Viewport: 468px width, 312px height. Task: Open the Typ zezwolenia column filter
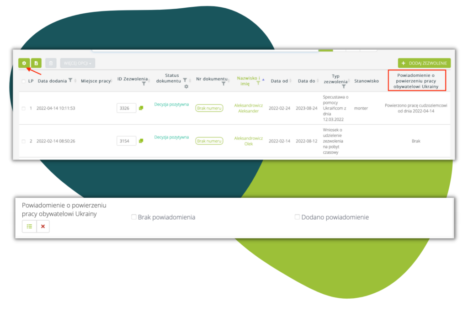click(x=344, y=86)
